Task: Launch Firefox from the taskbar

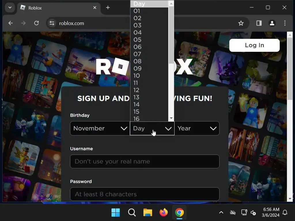Action: 164,213
